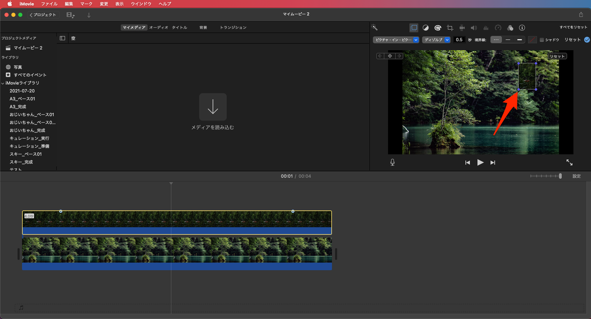Click the リセット button over the viewer
Viewport: 591px width, 319px height.
pos(557,56)
